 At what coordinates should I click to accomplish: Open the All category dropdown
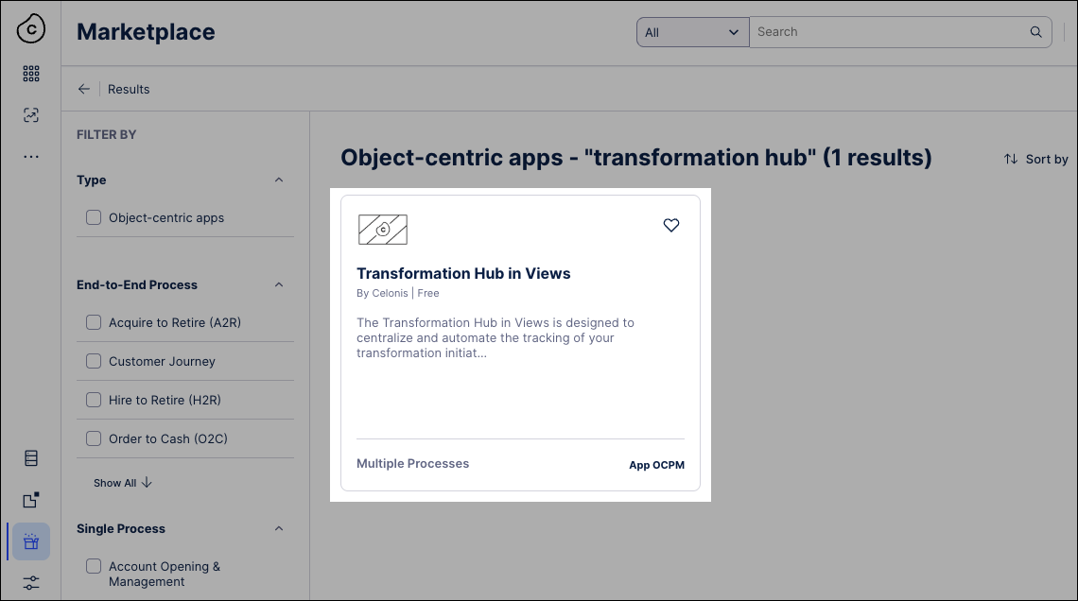(692, 32)
